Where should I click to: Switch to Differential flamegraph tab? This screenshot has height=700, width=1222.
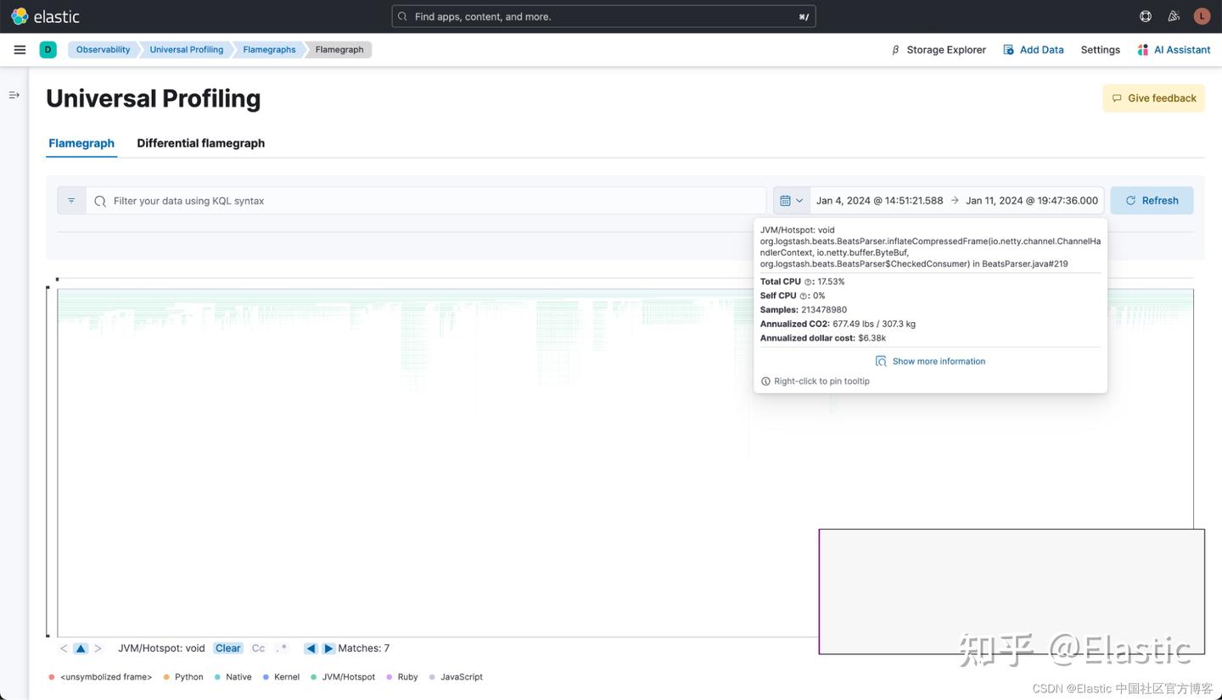click(201, 143)
